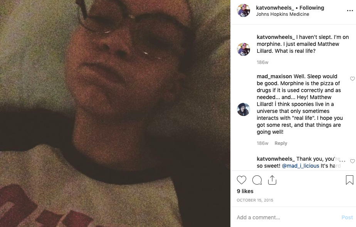Like the mad_maxison comment

(x=353, y=79)
